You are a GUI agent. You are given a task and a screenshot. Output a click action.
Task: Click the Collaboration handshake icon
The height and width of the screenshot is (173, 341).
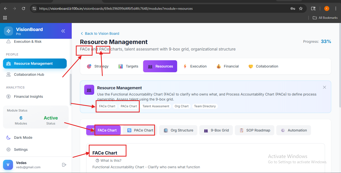tap(251, 66)
